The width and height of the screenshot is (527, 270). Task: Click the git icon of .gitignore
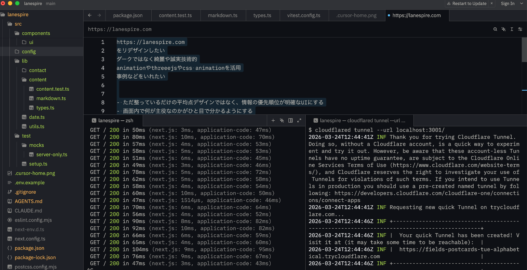(10, 192)
